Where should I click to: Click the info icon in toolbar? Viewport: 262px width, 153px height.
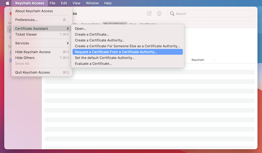tap(159, 13)
